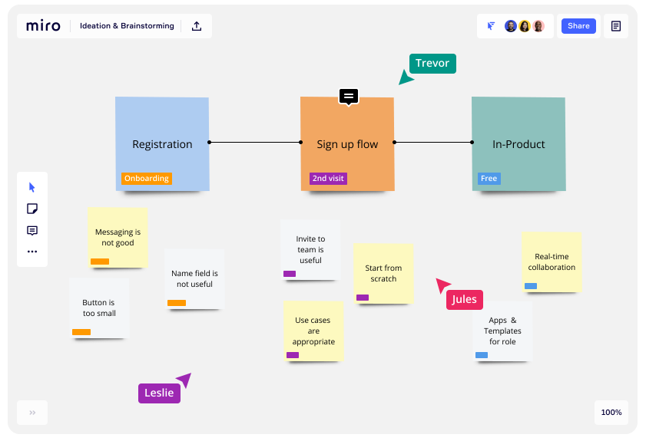Click the 2nd visit tag
The image size is (646, 441).
[328, 179]
